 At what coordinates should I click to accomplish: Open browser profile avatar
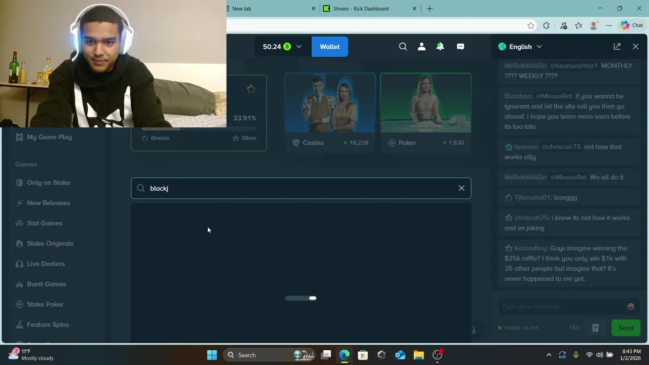[594, 25]
